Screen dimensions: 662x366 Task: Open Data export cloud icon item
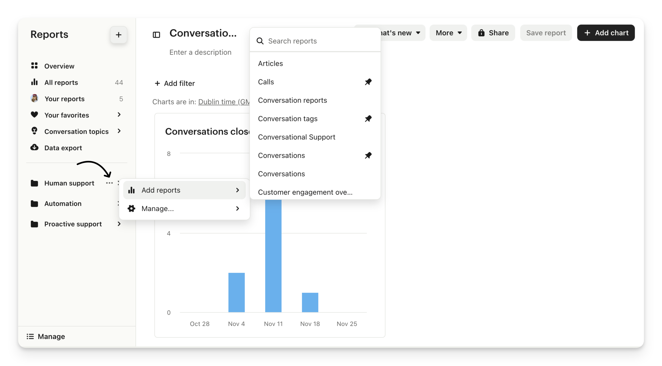(34, 148)
